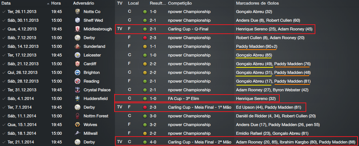Select the Hora column header
Viewport: 359px width, 146px height.
(x=56, y=3)
